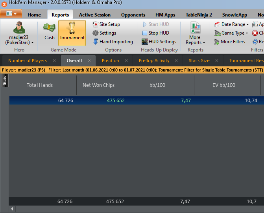
Task: Close the Preflop Activity tab
Action: [176, 61]
